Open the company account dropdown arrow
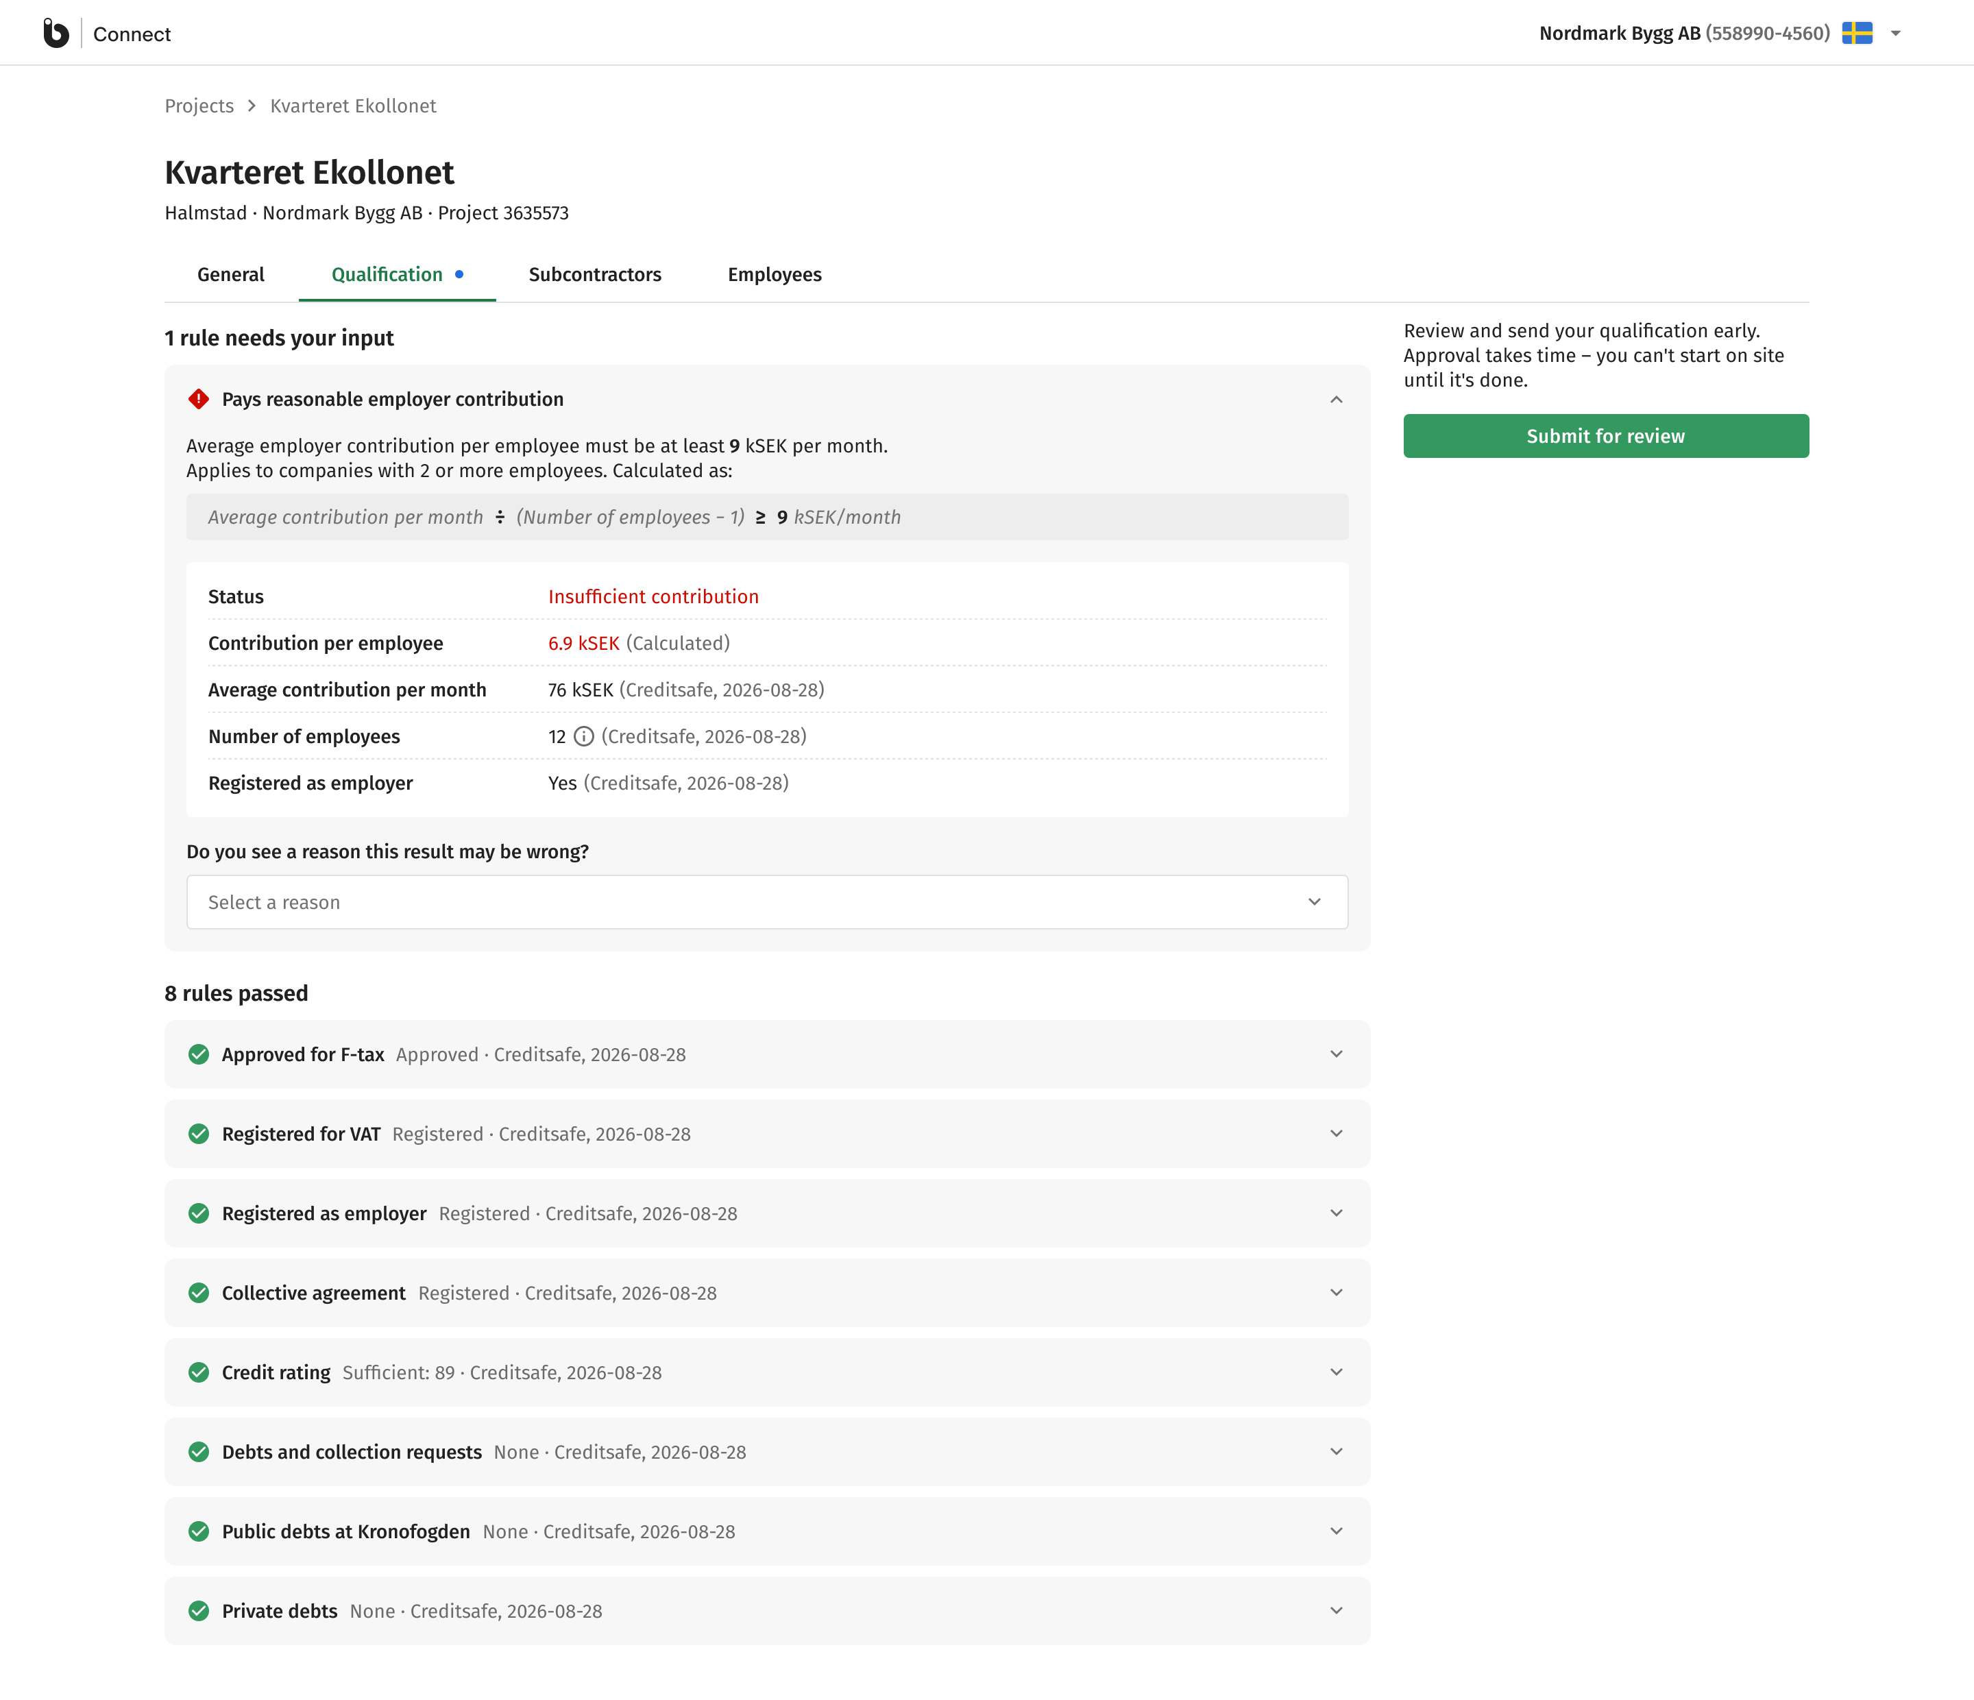The image size is (1974, 1700). (x=1896, y=34)
